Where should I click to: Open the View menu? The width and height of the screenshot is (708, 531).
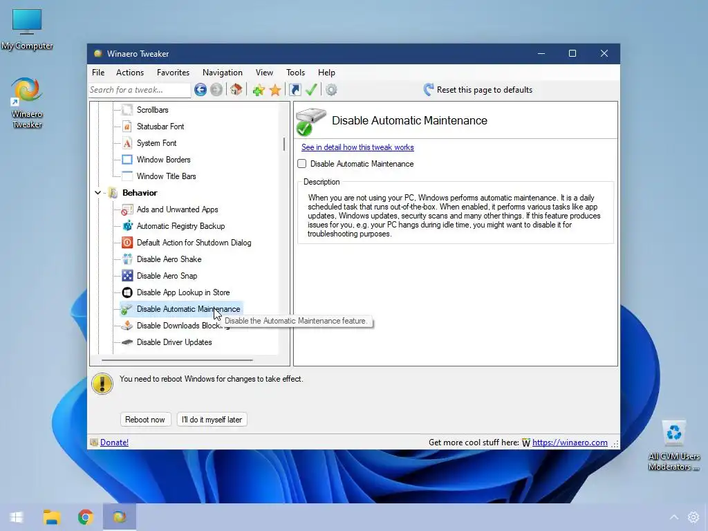pyautogui.click(x=264, y=72)
